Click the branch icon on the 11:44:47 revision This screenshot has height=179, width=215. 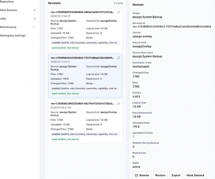119,12
